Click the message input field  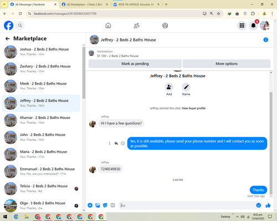[x=187, y=205]
